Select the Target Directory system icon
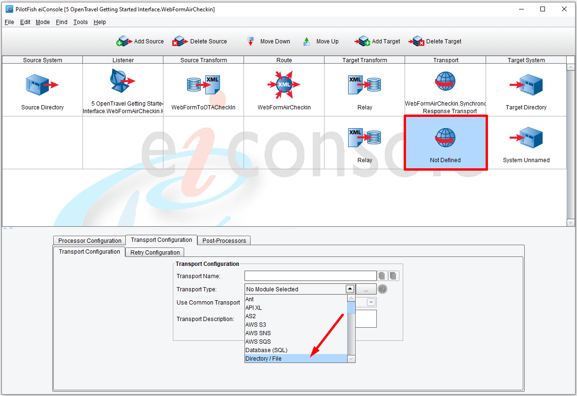The image size is (577, 396). (x=526, y=85)
